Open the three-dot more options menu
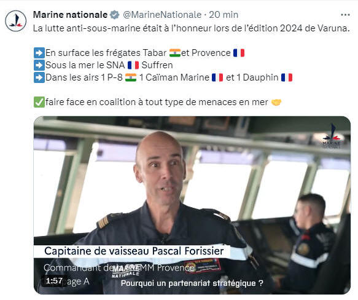The image size is (358, 300). pos(345,15)
